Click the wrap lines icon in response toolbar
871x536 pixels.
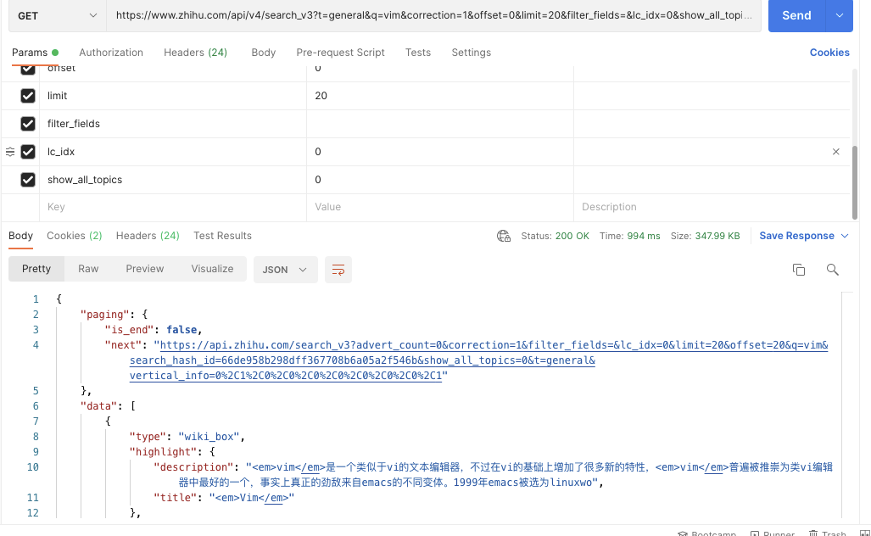tap(338, 270)
